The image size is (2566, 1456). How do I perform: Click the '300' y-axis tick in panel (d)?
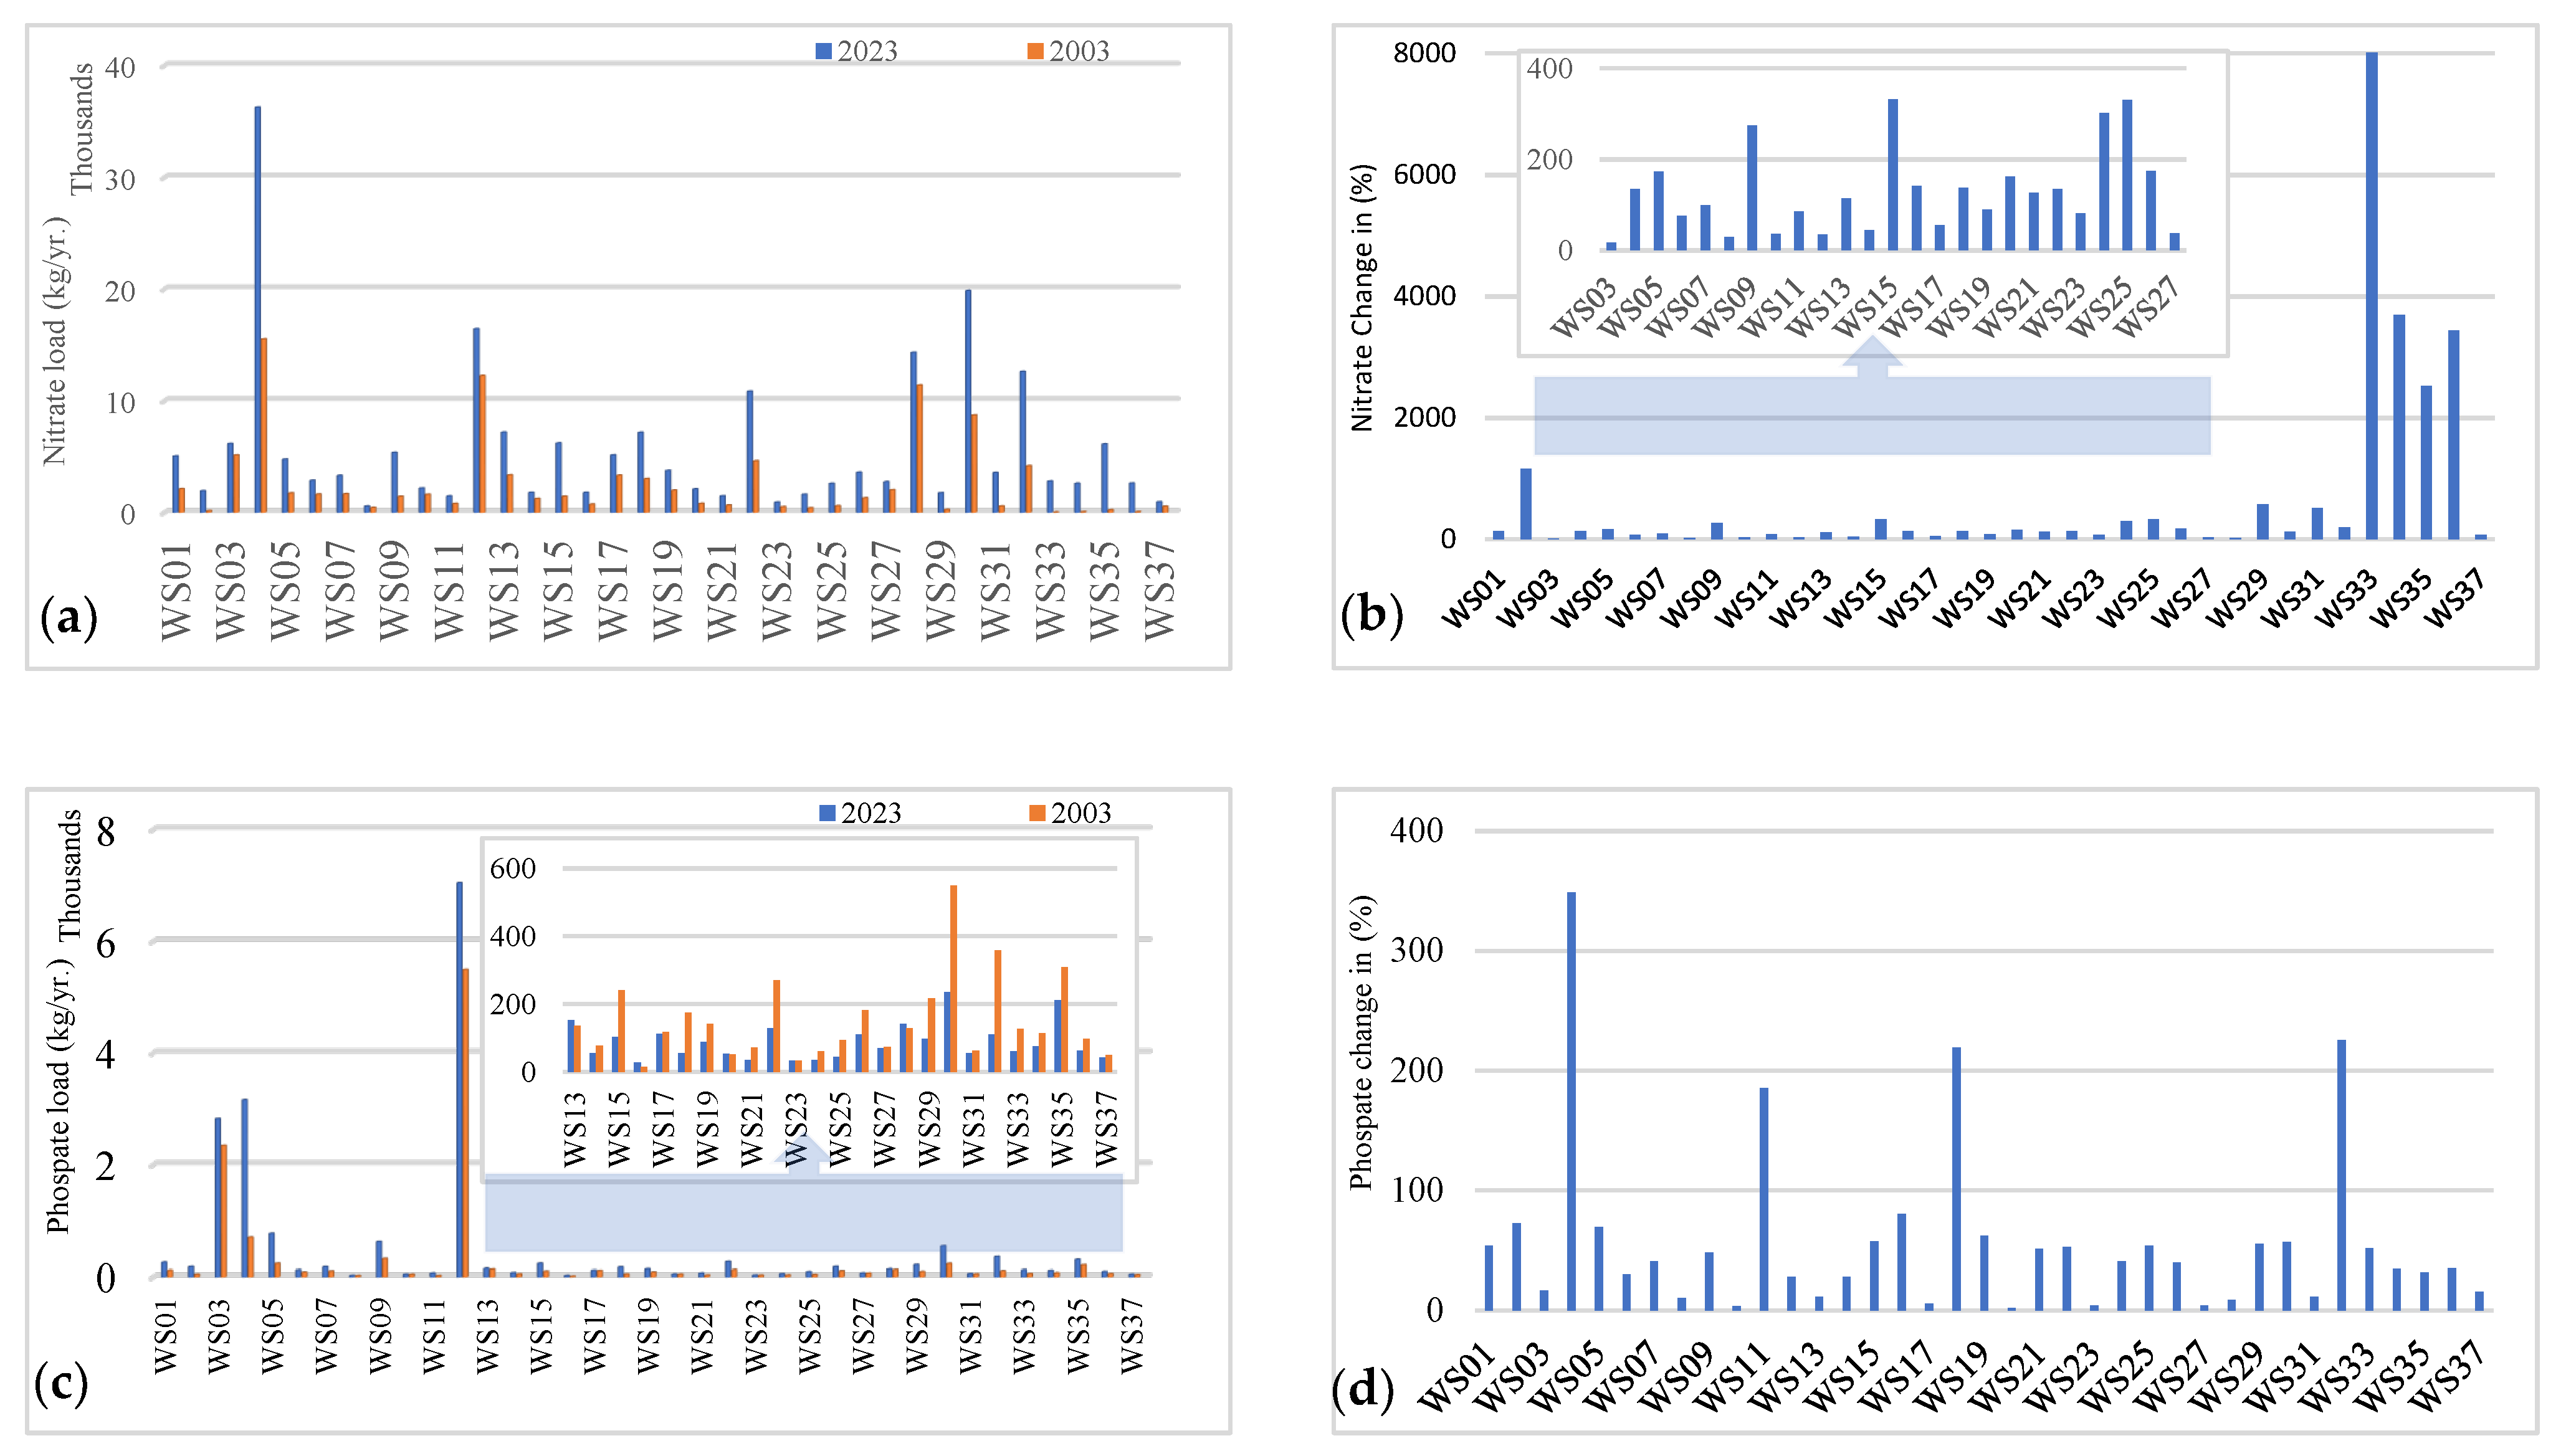coord(1417,950)
